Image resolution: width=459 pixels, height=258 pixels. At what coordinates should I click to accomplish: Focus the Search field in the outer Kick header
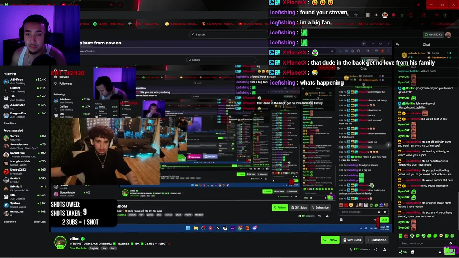pyautogui.click(x=229, y=35)
